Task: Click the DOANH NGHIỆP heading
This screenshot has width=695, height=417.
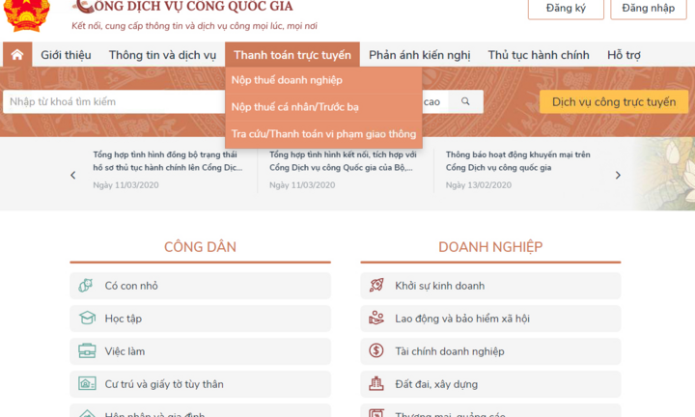Action: [490, 247]
